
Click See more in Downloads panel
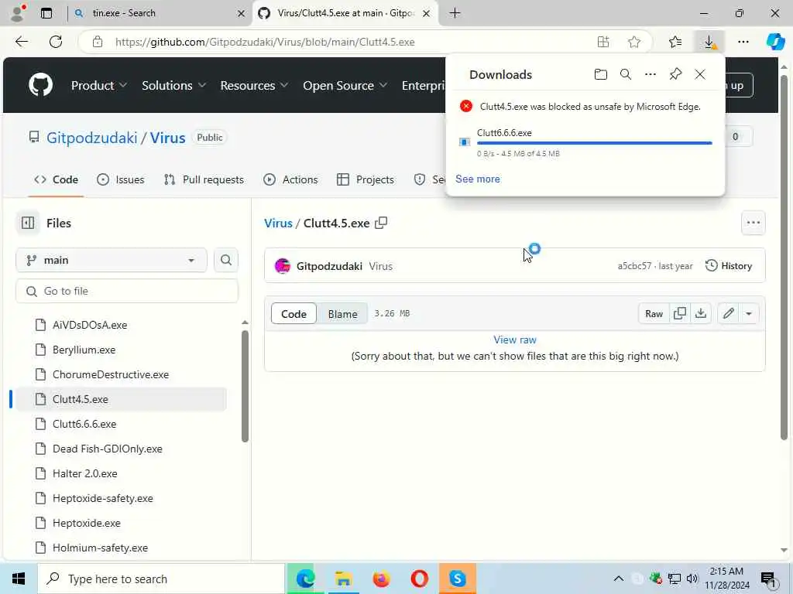(477, 179)
